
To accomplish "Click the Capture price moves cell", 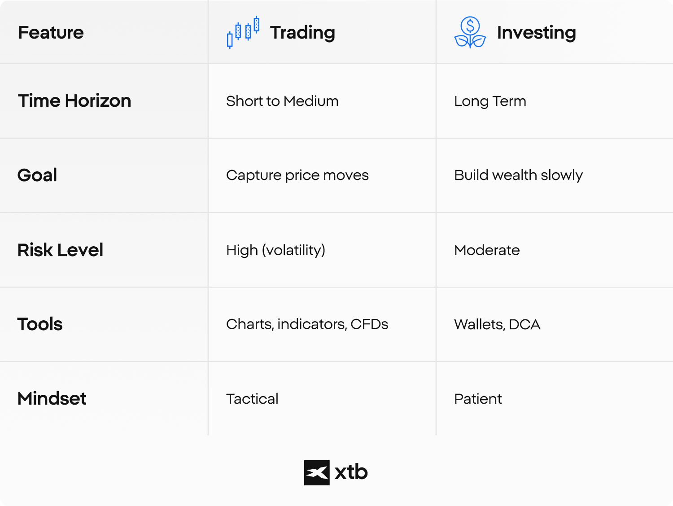I will click(297, 175).
